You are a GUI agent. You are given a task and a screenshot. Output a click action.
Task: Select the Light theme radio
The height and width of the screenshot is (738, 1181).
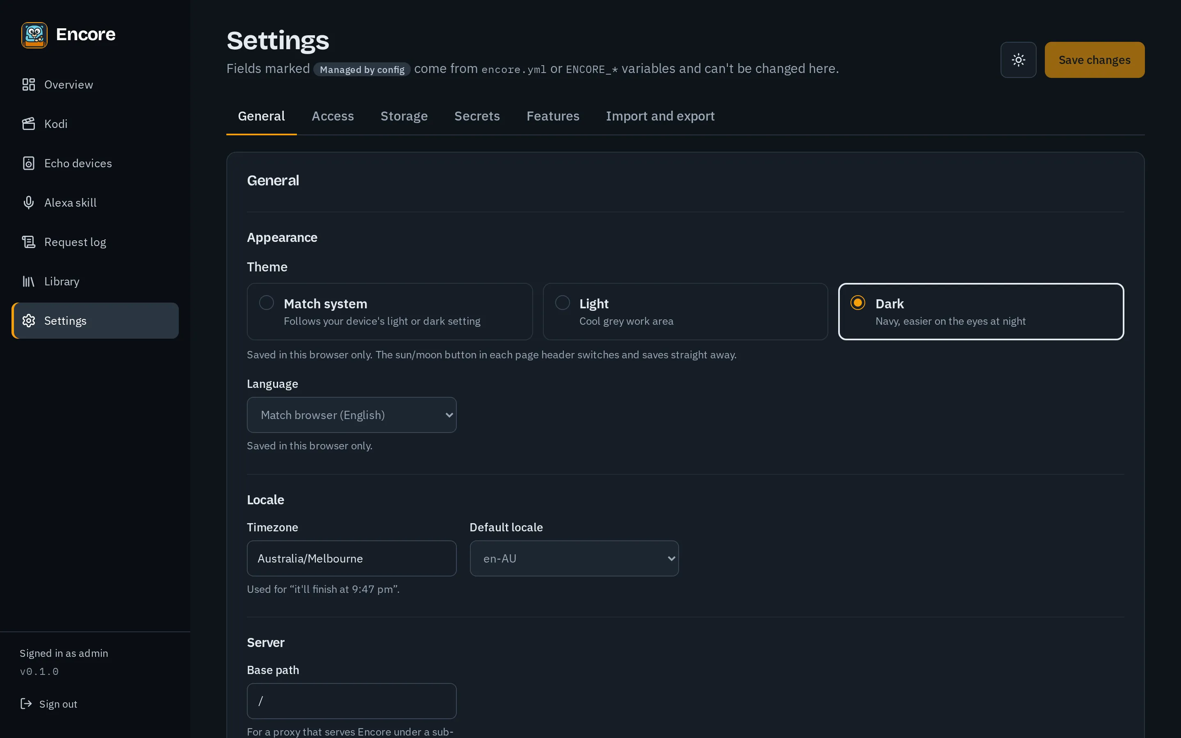coord(563,303)
